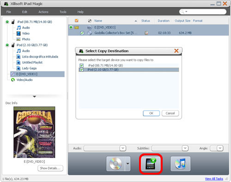Click Output Size column header
Image resolution: width=231 pixels, height=182 pixels.
click(182, 21)
